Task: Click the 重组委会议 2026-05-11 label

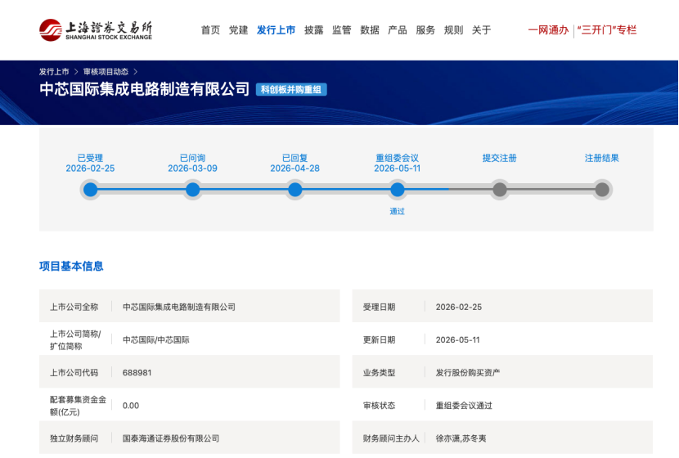Action: (397, 164)
